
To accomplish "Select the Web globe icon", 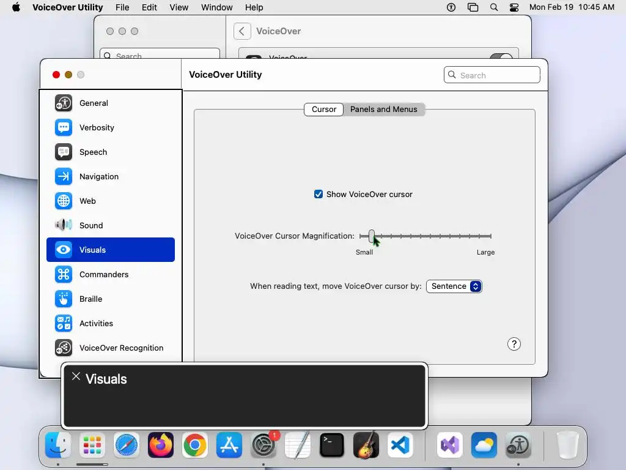I will (64, 201).
